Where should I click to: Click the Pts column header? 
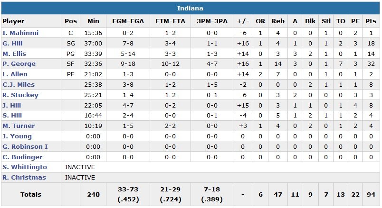(371, 21)
